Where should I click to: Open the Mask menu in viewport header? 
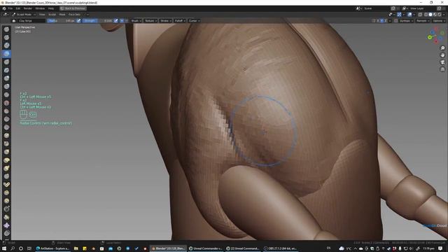(62, 14)
